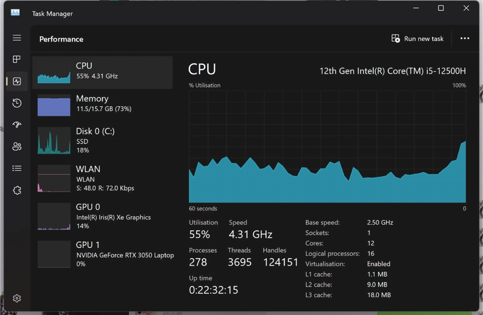Open the App history page icon
The image size is (483, 315).
pos(17,103)
